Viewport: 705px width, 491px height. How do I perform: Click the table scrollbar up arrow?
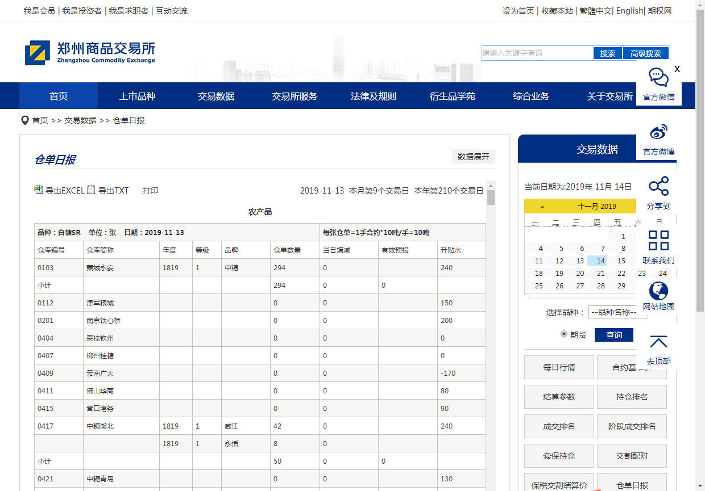pyautogui.click(x=491, y=185)
